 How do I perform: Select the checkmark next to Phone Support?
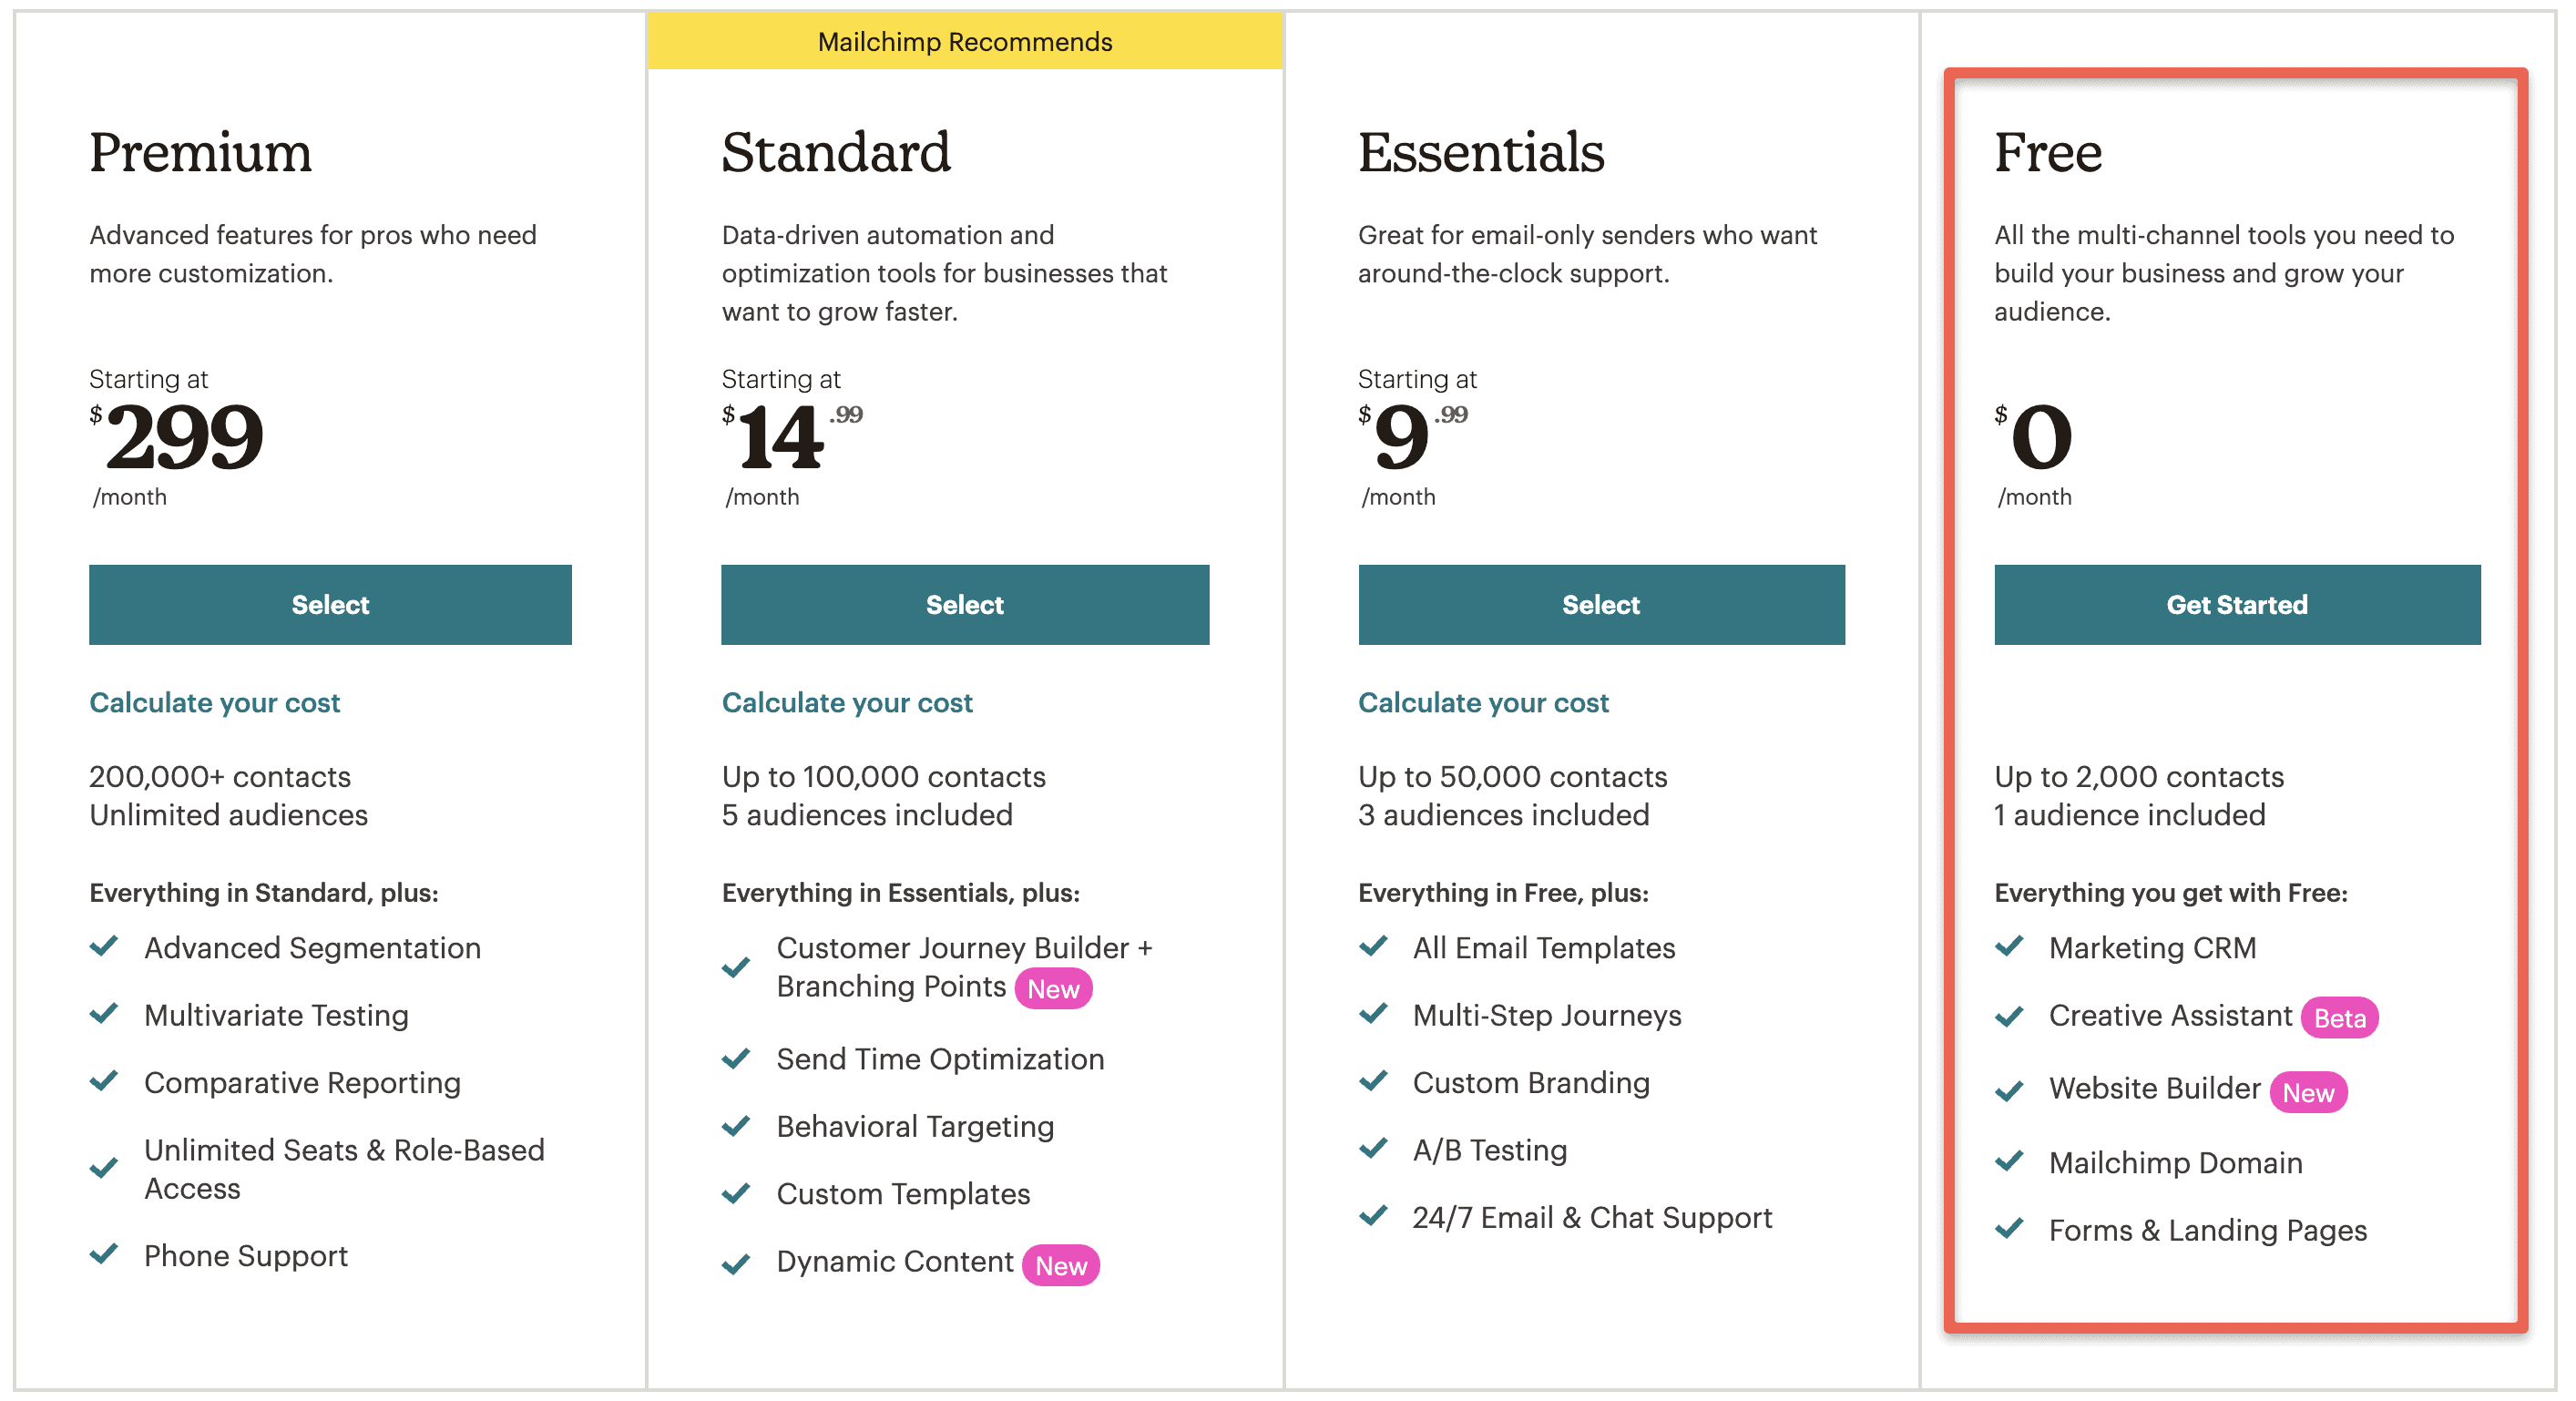click(x=104, y=1256)
